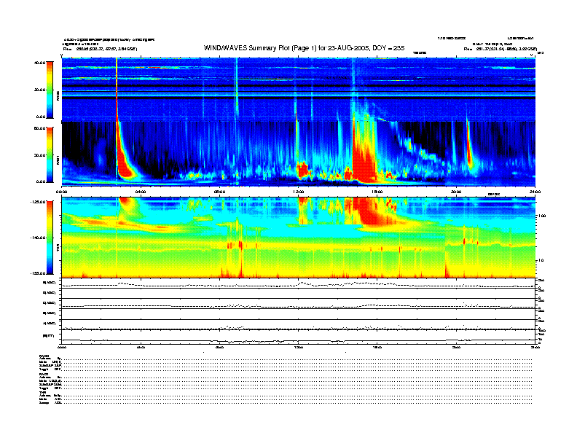Image resolution: width=577 pixels, height=446 pixels.
Task: Click 08:00 tick label on bottom time axis
Action: pos(219,347)
